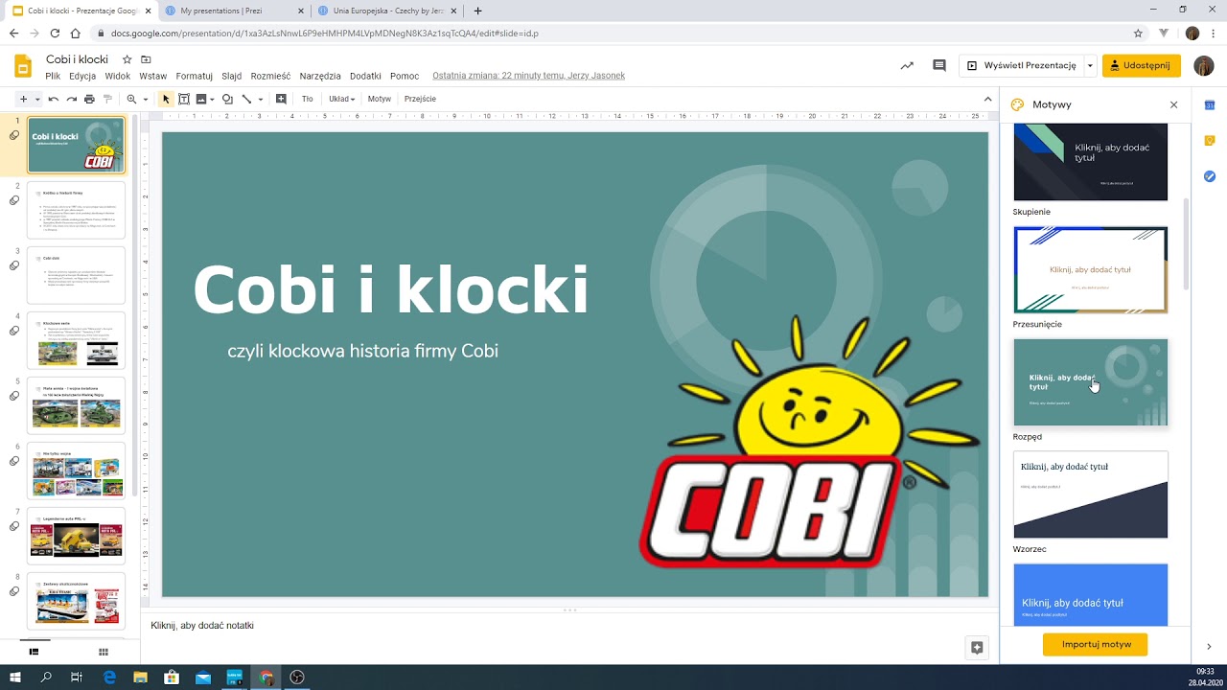
Task: Undo the last action
Action: (53, 99)
